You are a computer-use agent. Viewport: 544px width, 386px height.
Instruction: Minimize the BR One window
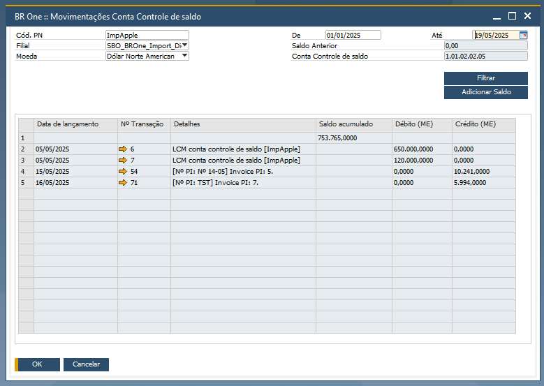[x=497, y=17]
